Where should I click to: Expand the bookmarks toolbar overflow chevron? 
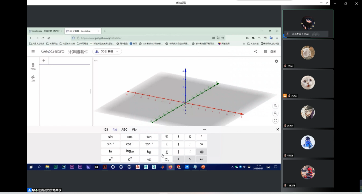(244, 44)
